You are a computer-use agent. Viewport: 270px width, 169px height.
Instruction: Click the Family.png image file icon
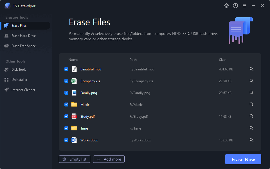[x=74, y=93]
